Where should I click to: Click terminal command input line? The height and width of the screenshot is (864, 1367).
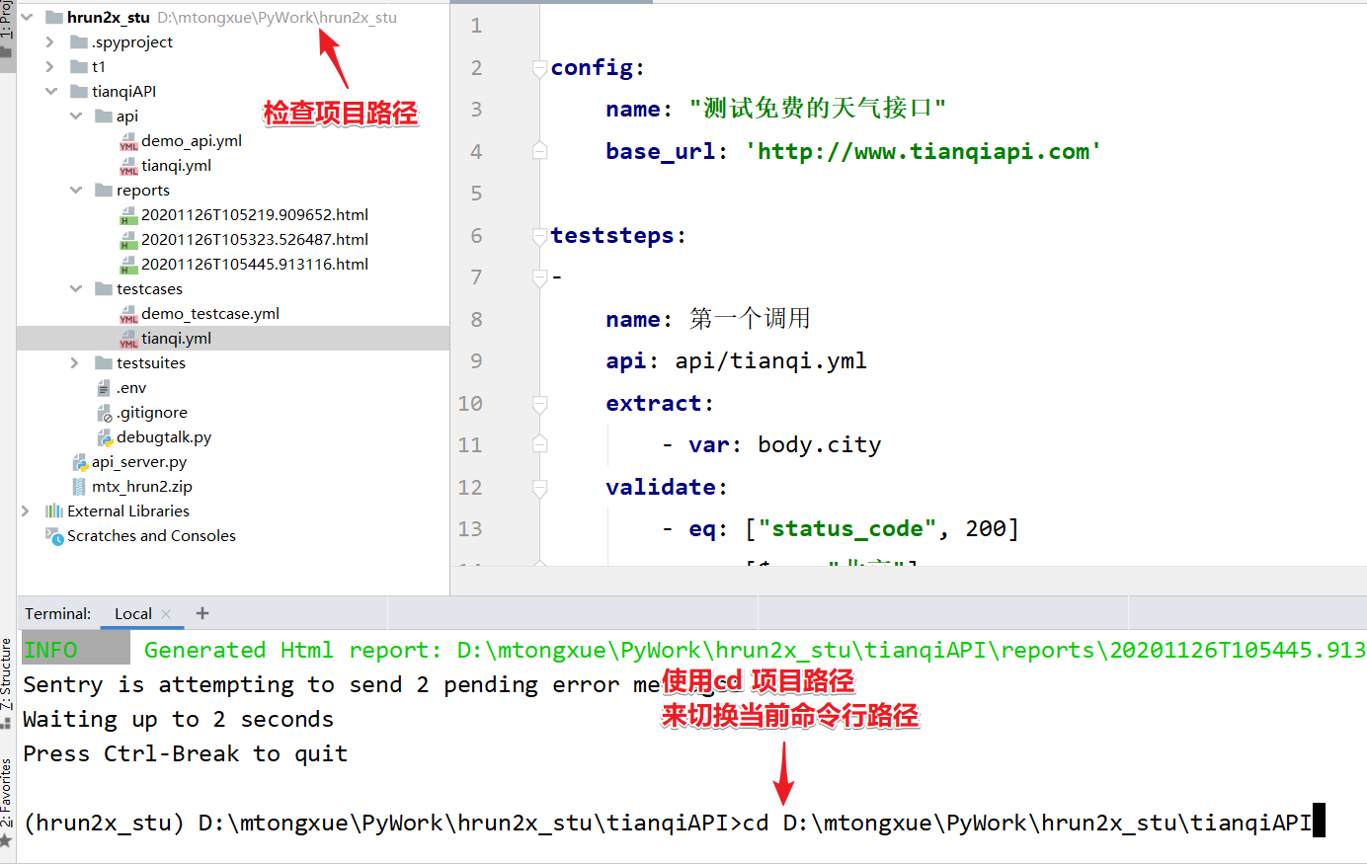point(675,823)
